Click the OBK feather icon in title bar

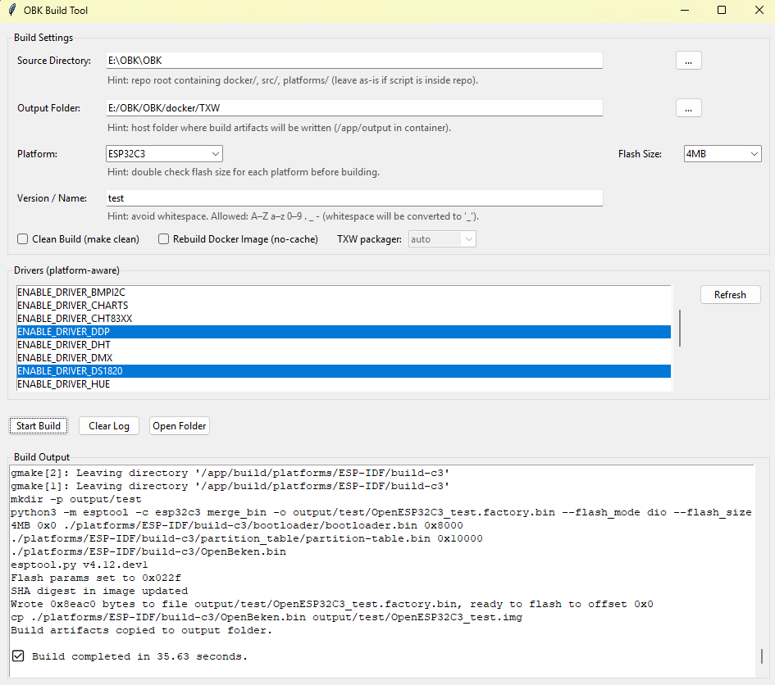[11, 11]
